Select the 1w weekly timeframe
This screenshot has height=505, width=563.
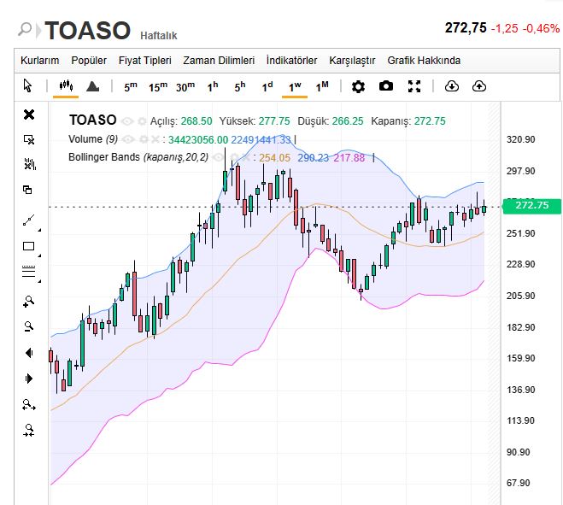tap(295, 86)
